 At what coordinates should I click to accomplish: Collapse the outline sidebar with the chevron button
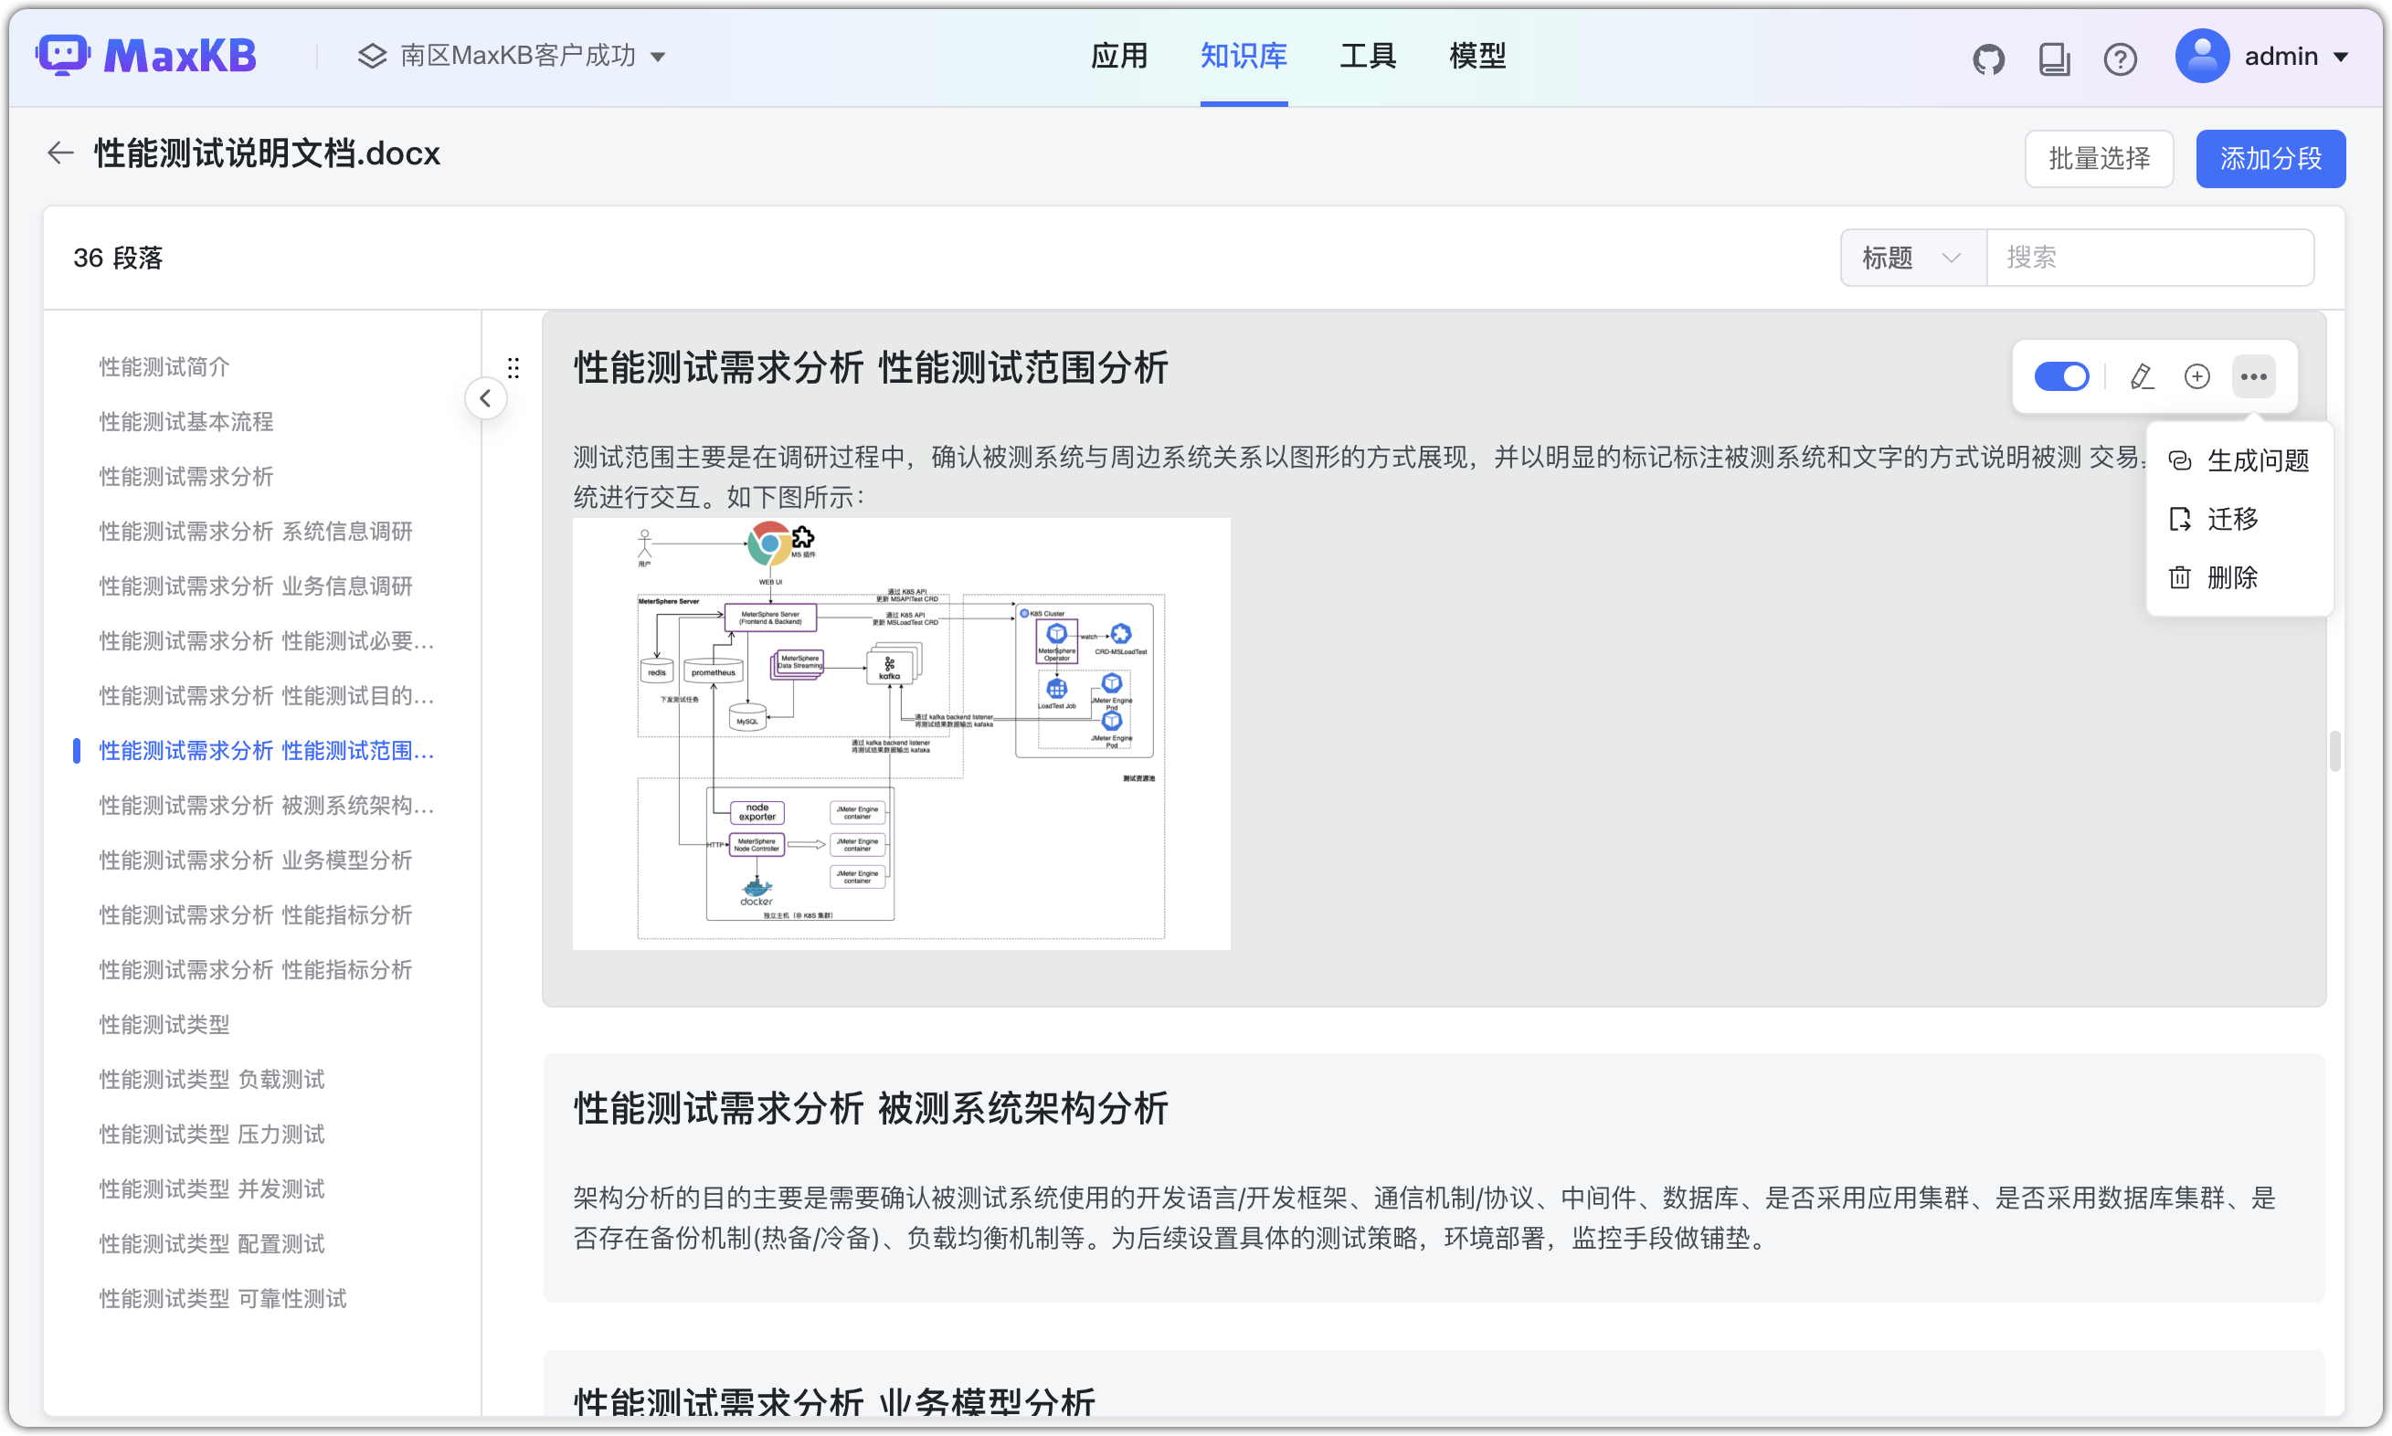[x=486, y=397]
